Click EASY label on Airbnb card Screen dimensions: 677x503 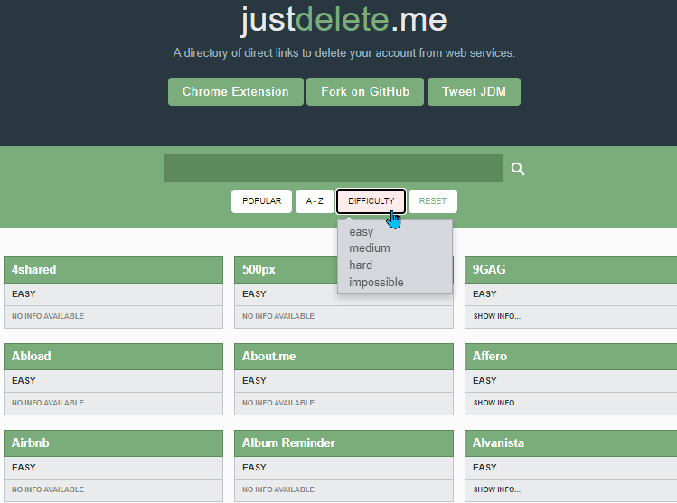coord(24,468)
